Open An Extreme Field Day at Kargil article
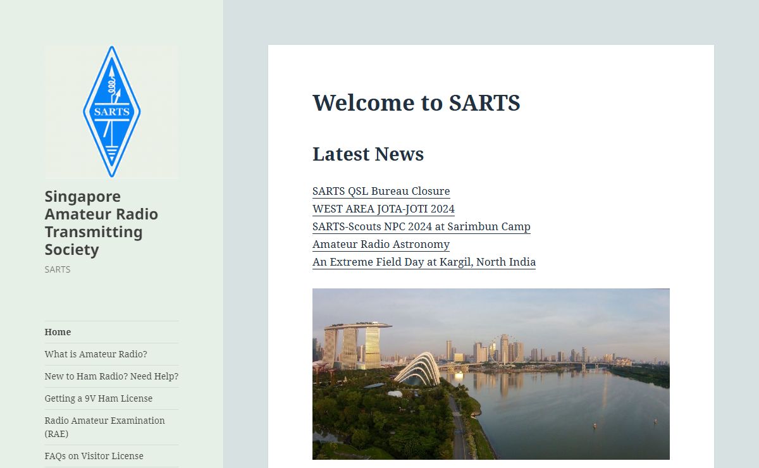The height and width of the screenshot is (468, 759). (x=424, y=262)
